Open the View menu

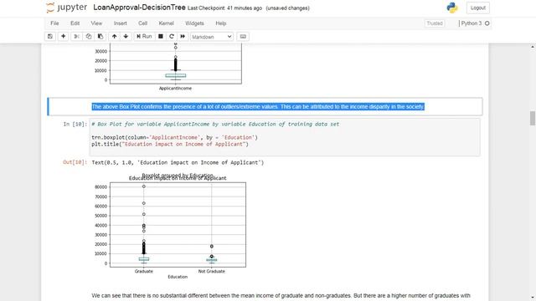96,23
